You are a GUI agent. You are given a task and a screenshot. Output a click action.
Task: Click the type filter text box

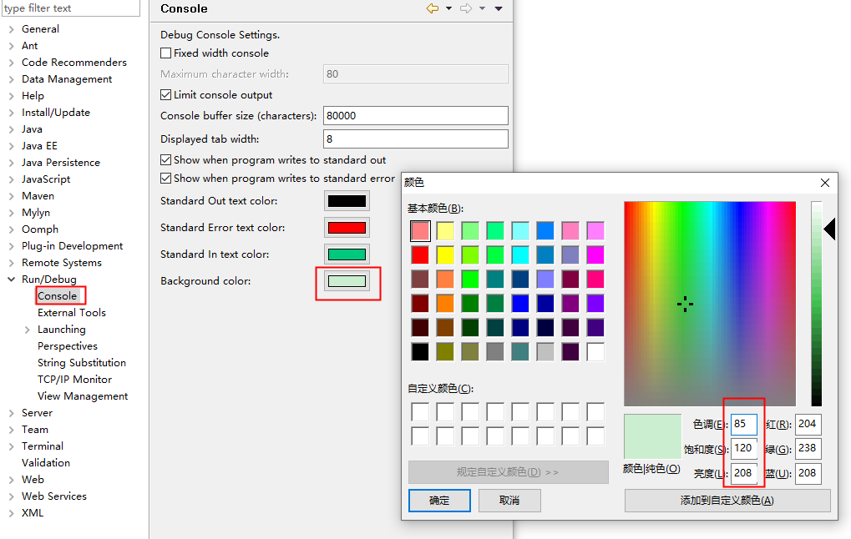tap(70, 8)
